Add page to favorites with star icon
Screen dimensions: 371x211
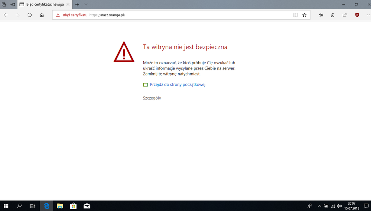(x=304, y=15)
